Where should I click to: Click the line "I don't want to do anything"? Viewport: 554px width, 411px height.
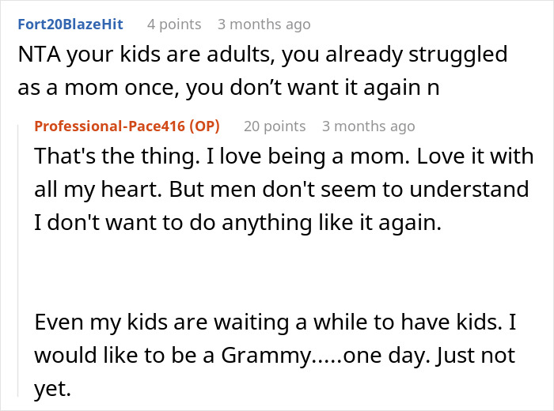[x=236, y=223]
